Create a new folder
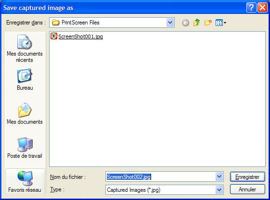 [x=208, y=23]
